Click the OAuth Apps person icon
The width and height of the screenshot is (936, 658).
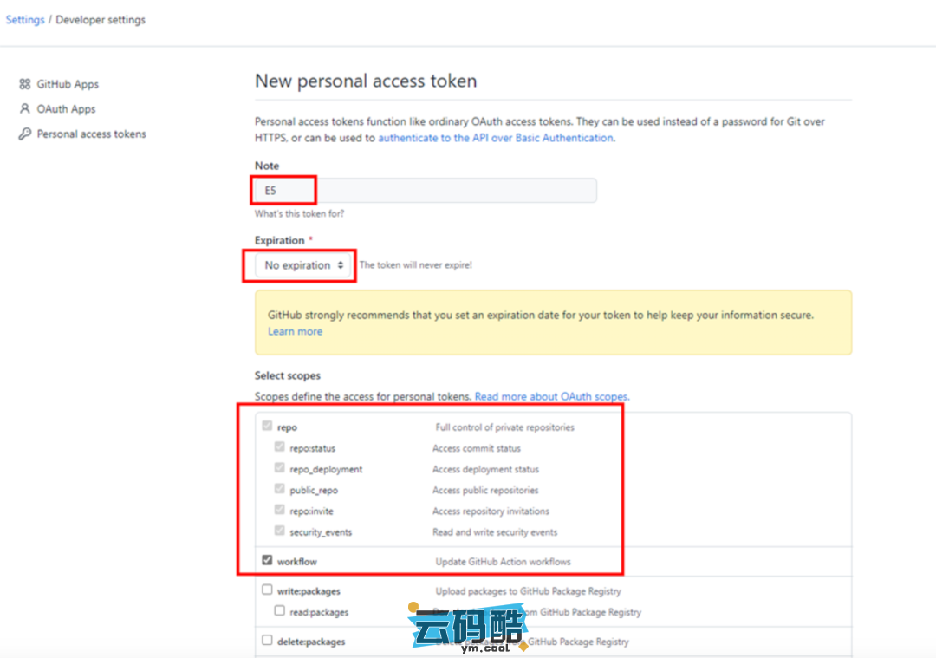24,109
